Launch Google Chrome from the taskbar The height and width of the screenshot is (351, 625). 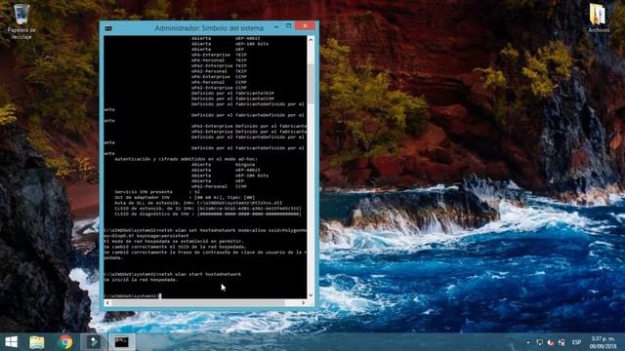pos(65,342)
